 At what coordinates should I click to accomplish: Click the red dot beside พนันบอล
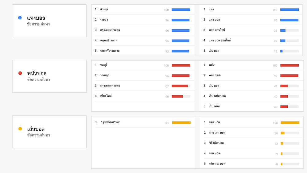point(20,73)
